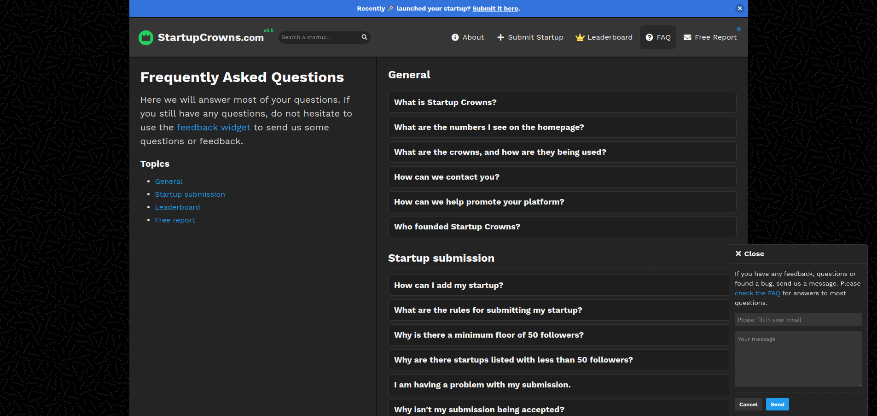Expand Who founded Startup Crowns
The image size is (877, 416).
pyautogui.click(x=562, y=227)
